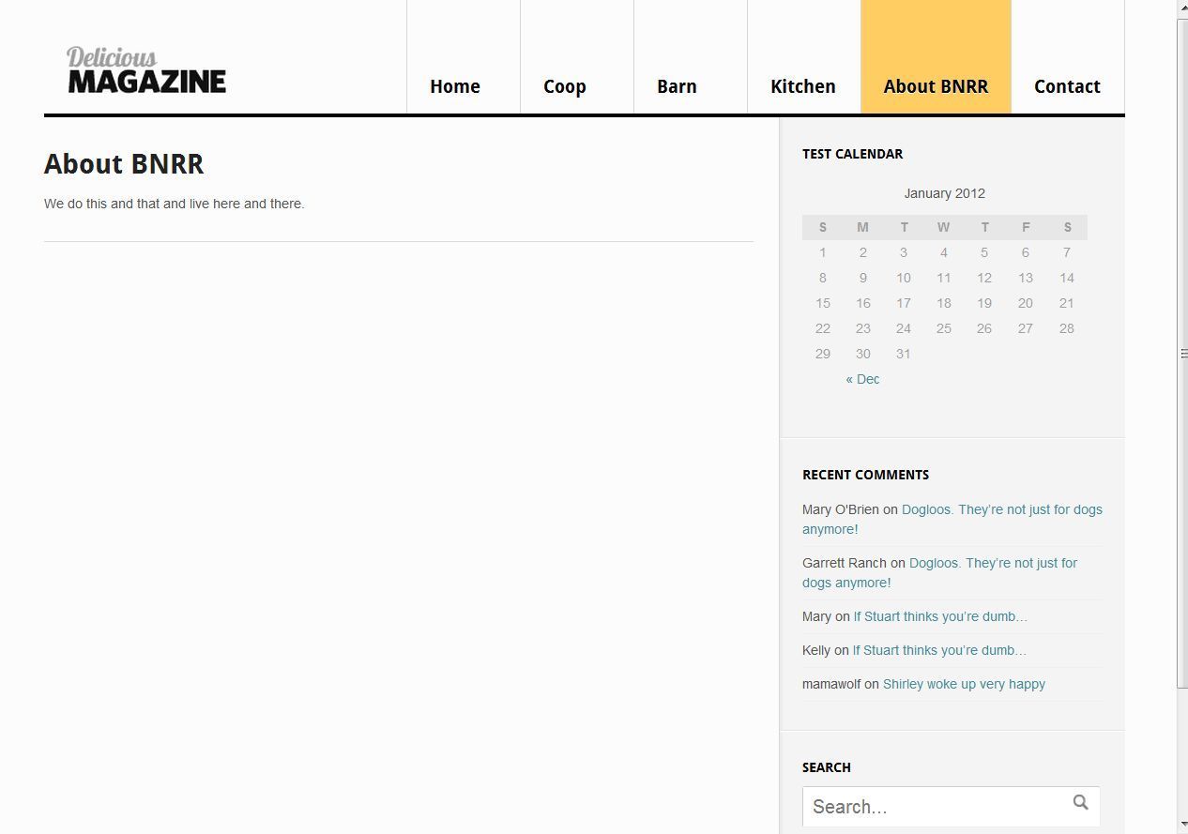Click January 2012 calendar caption
This screenshot has width=1188, height=834.
944,193
